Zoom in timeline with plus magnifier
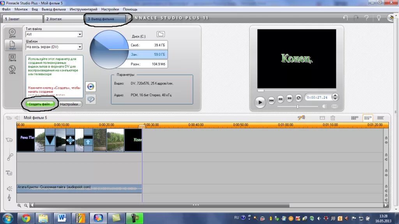The height and width of the screenshot is (224, 399). 19,205
